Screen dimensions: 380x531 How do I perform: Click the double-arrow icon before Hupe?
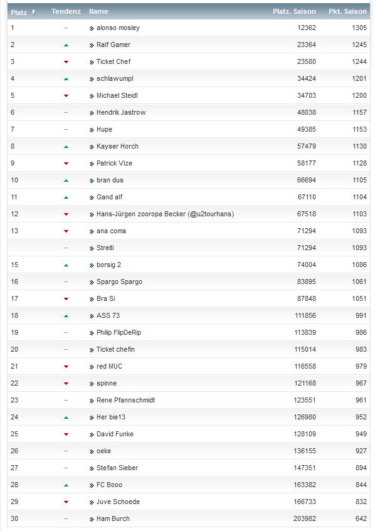click(x=92, y=130)
